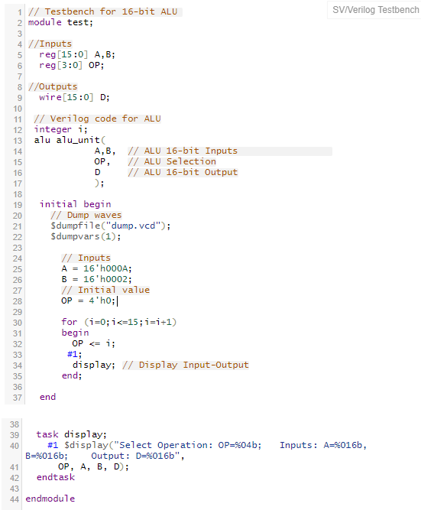Click 'wire[15:0] D;' declaration

tap(74, 97)
